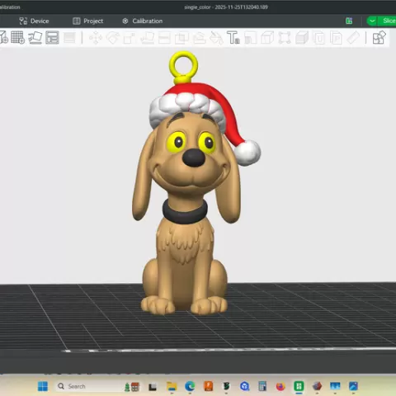Click the Add model cube icon
396x396 pixels.
click(x=3, y=38)
